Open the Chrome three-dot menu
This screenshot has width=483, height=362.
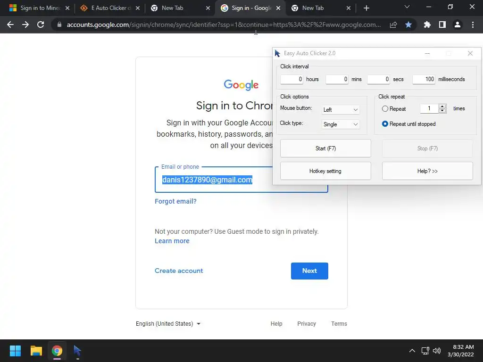[x=473, y=25]
